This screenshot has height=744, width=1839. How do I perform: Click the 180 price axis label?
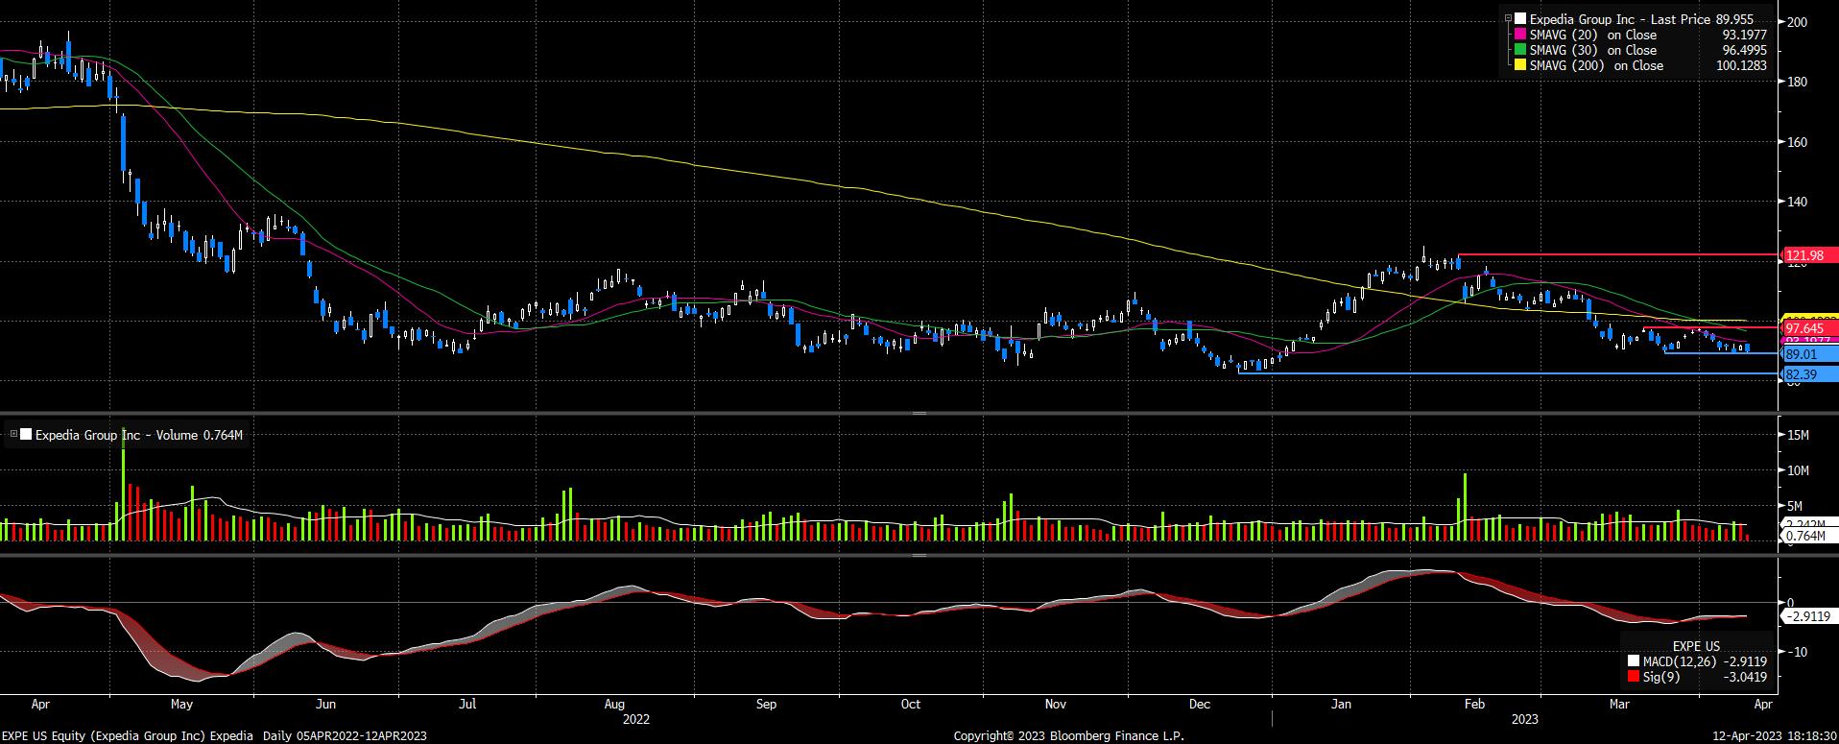[1799, 82]
